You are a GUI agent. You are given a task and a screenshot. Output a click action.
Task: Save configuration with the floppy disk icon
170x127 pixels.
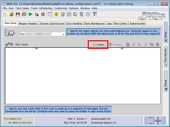tap(18, 14)
